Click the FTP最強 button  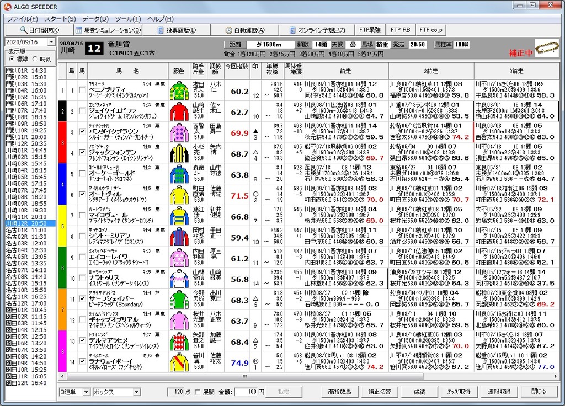tap(370, 30)
